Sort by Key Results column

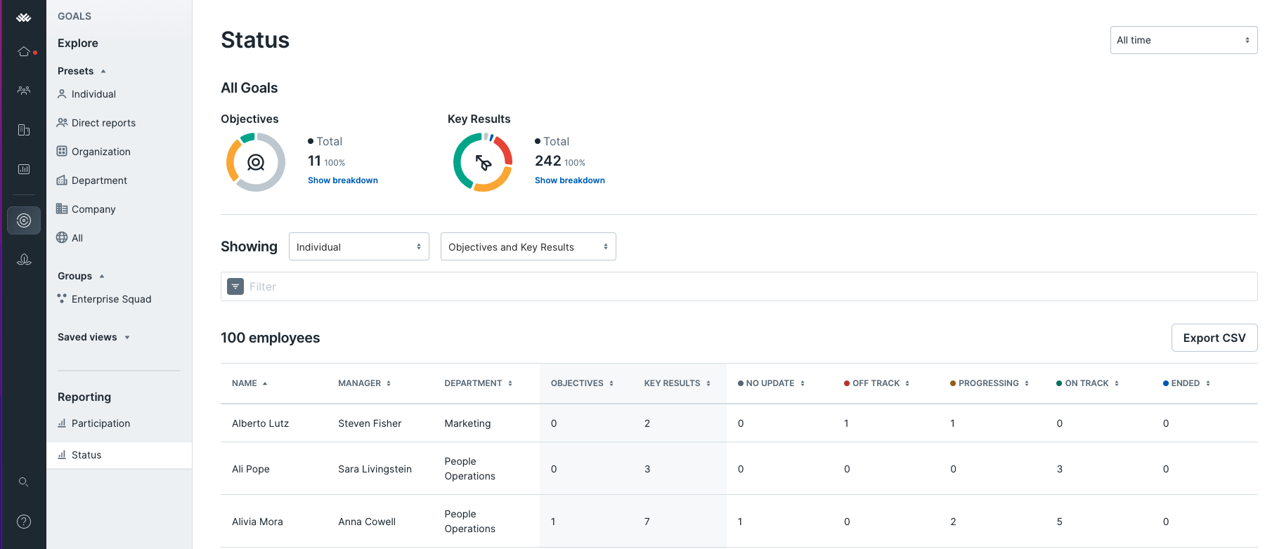click(677, 383)
